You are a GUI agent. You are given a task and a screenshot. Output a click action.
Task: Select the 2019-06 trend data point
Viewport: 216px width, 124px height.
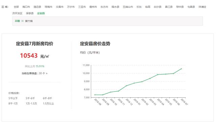tap(173, 74)
